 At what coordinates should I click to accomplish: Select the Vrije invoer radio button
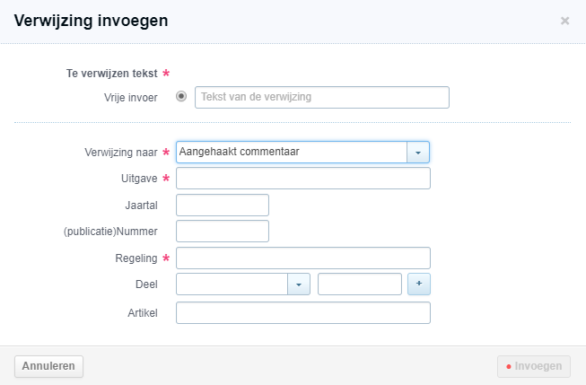tap(181, 97)
